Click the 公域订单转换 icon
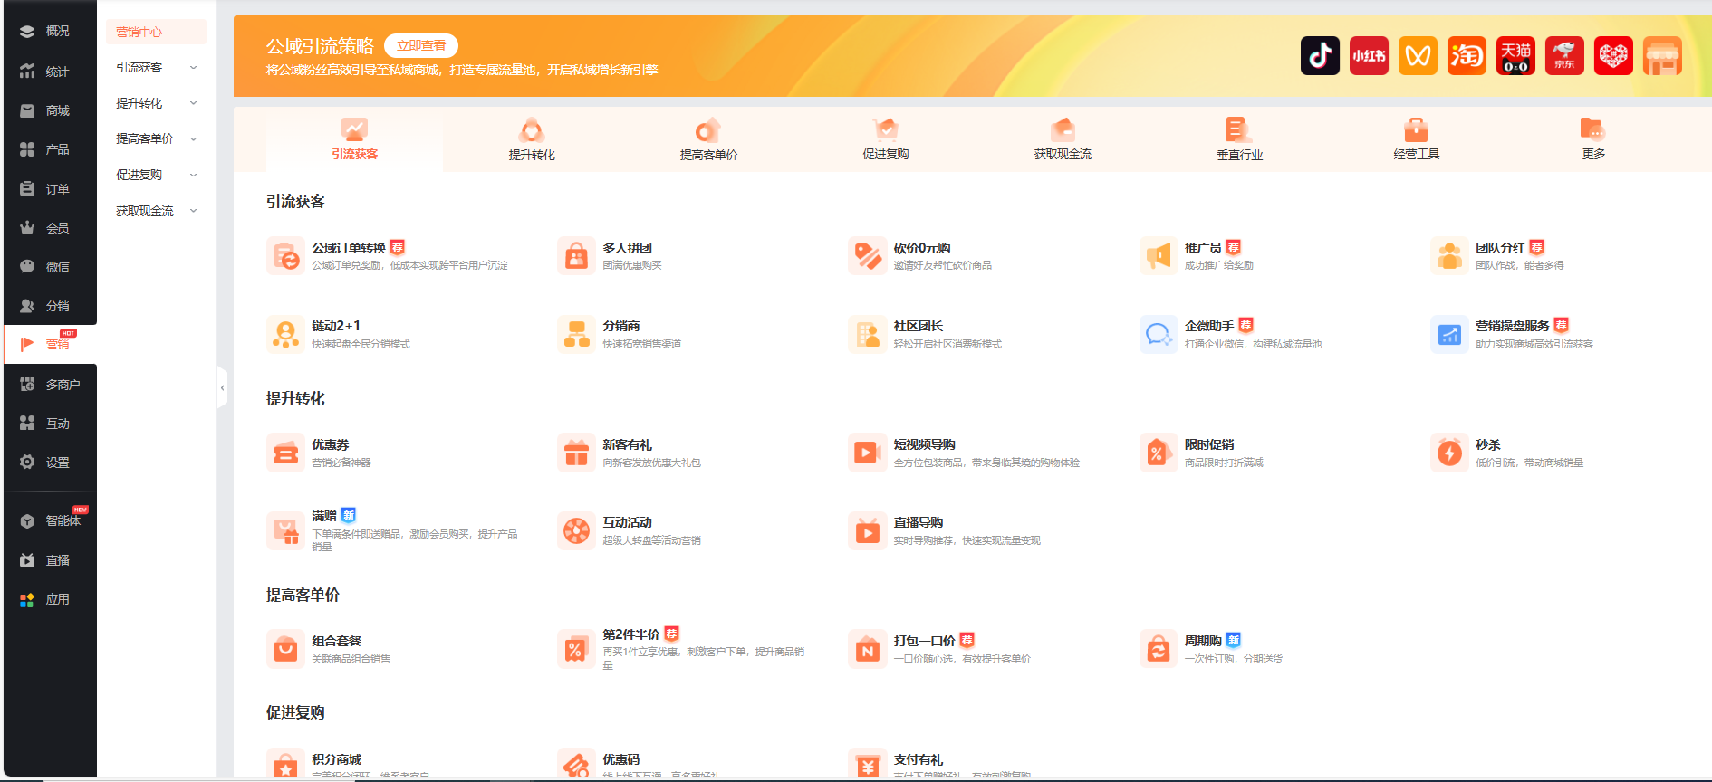Viewport: 1712px width, 782px height. pos(285,256)
